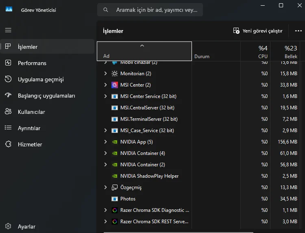305x233 pixels.
Task: Click the Özgeçmiş process icon
Action: (x=115, y=187)
